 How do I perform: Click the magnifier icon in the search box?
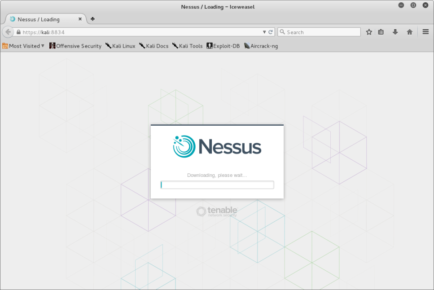click(282, 32)
